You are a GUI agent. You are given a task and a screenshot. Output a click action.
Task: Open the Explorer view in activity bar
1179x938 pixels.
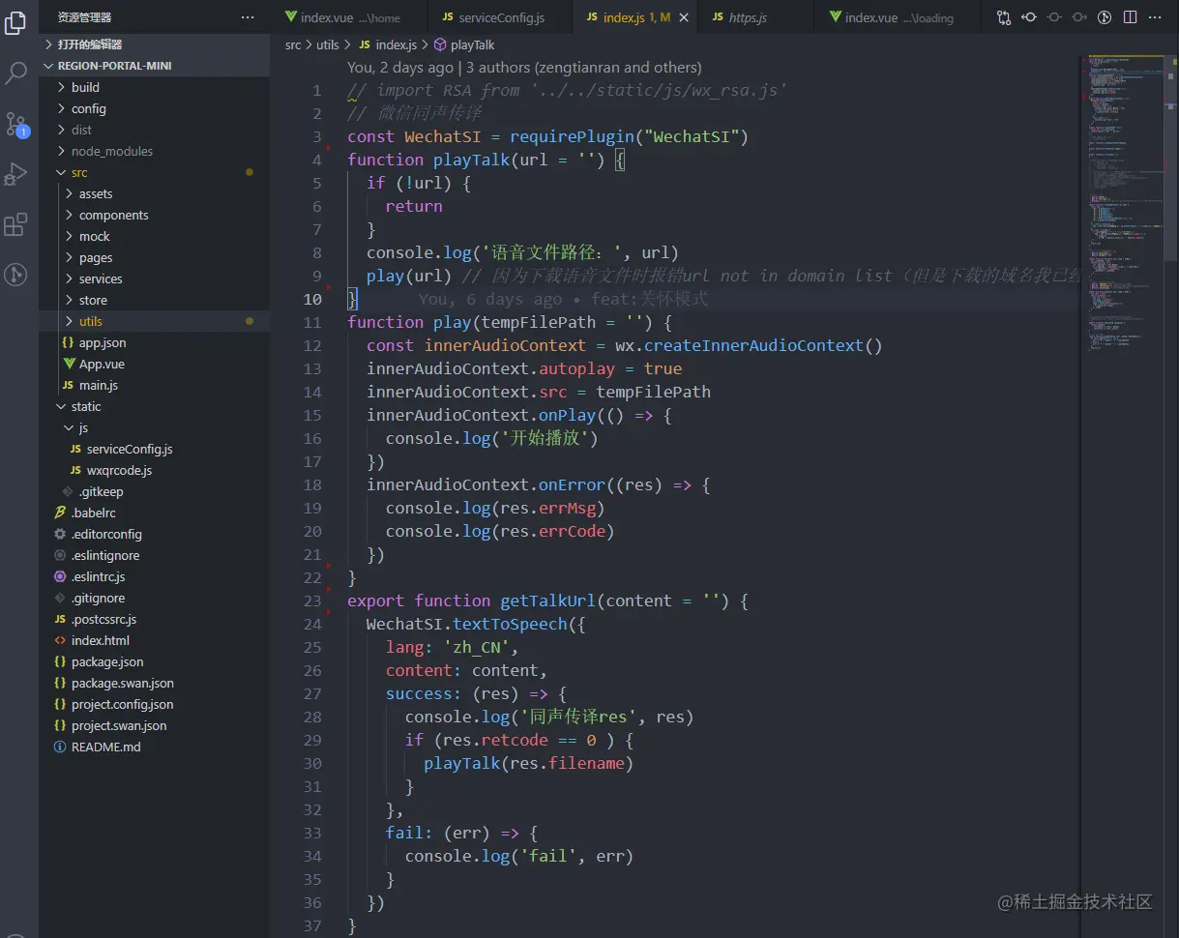point(16,22)
